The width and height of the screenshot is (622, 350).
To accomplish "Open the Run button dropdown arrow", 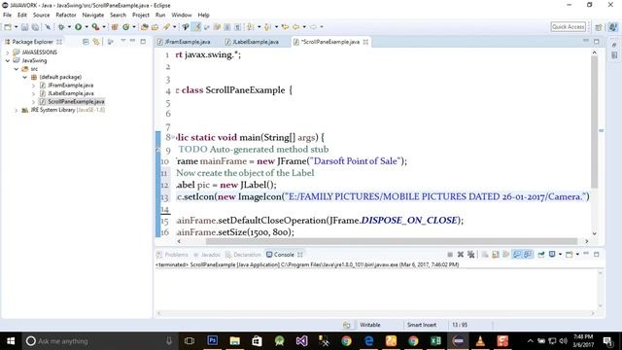I will tap(86, 27).
